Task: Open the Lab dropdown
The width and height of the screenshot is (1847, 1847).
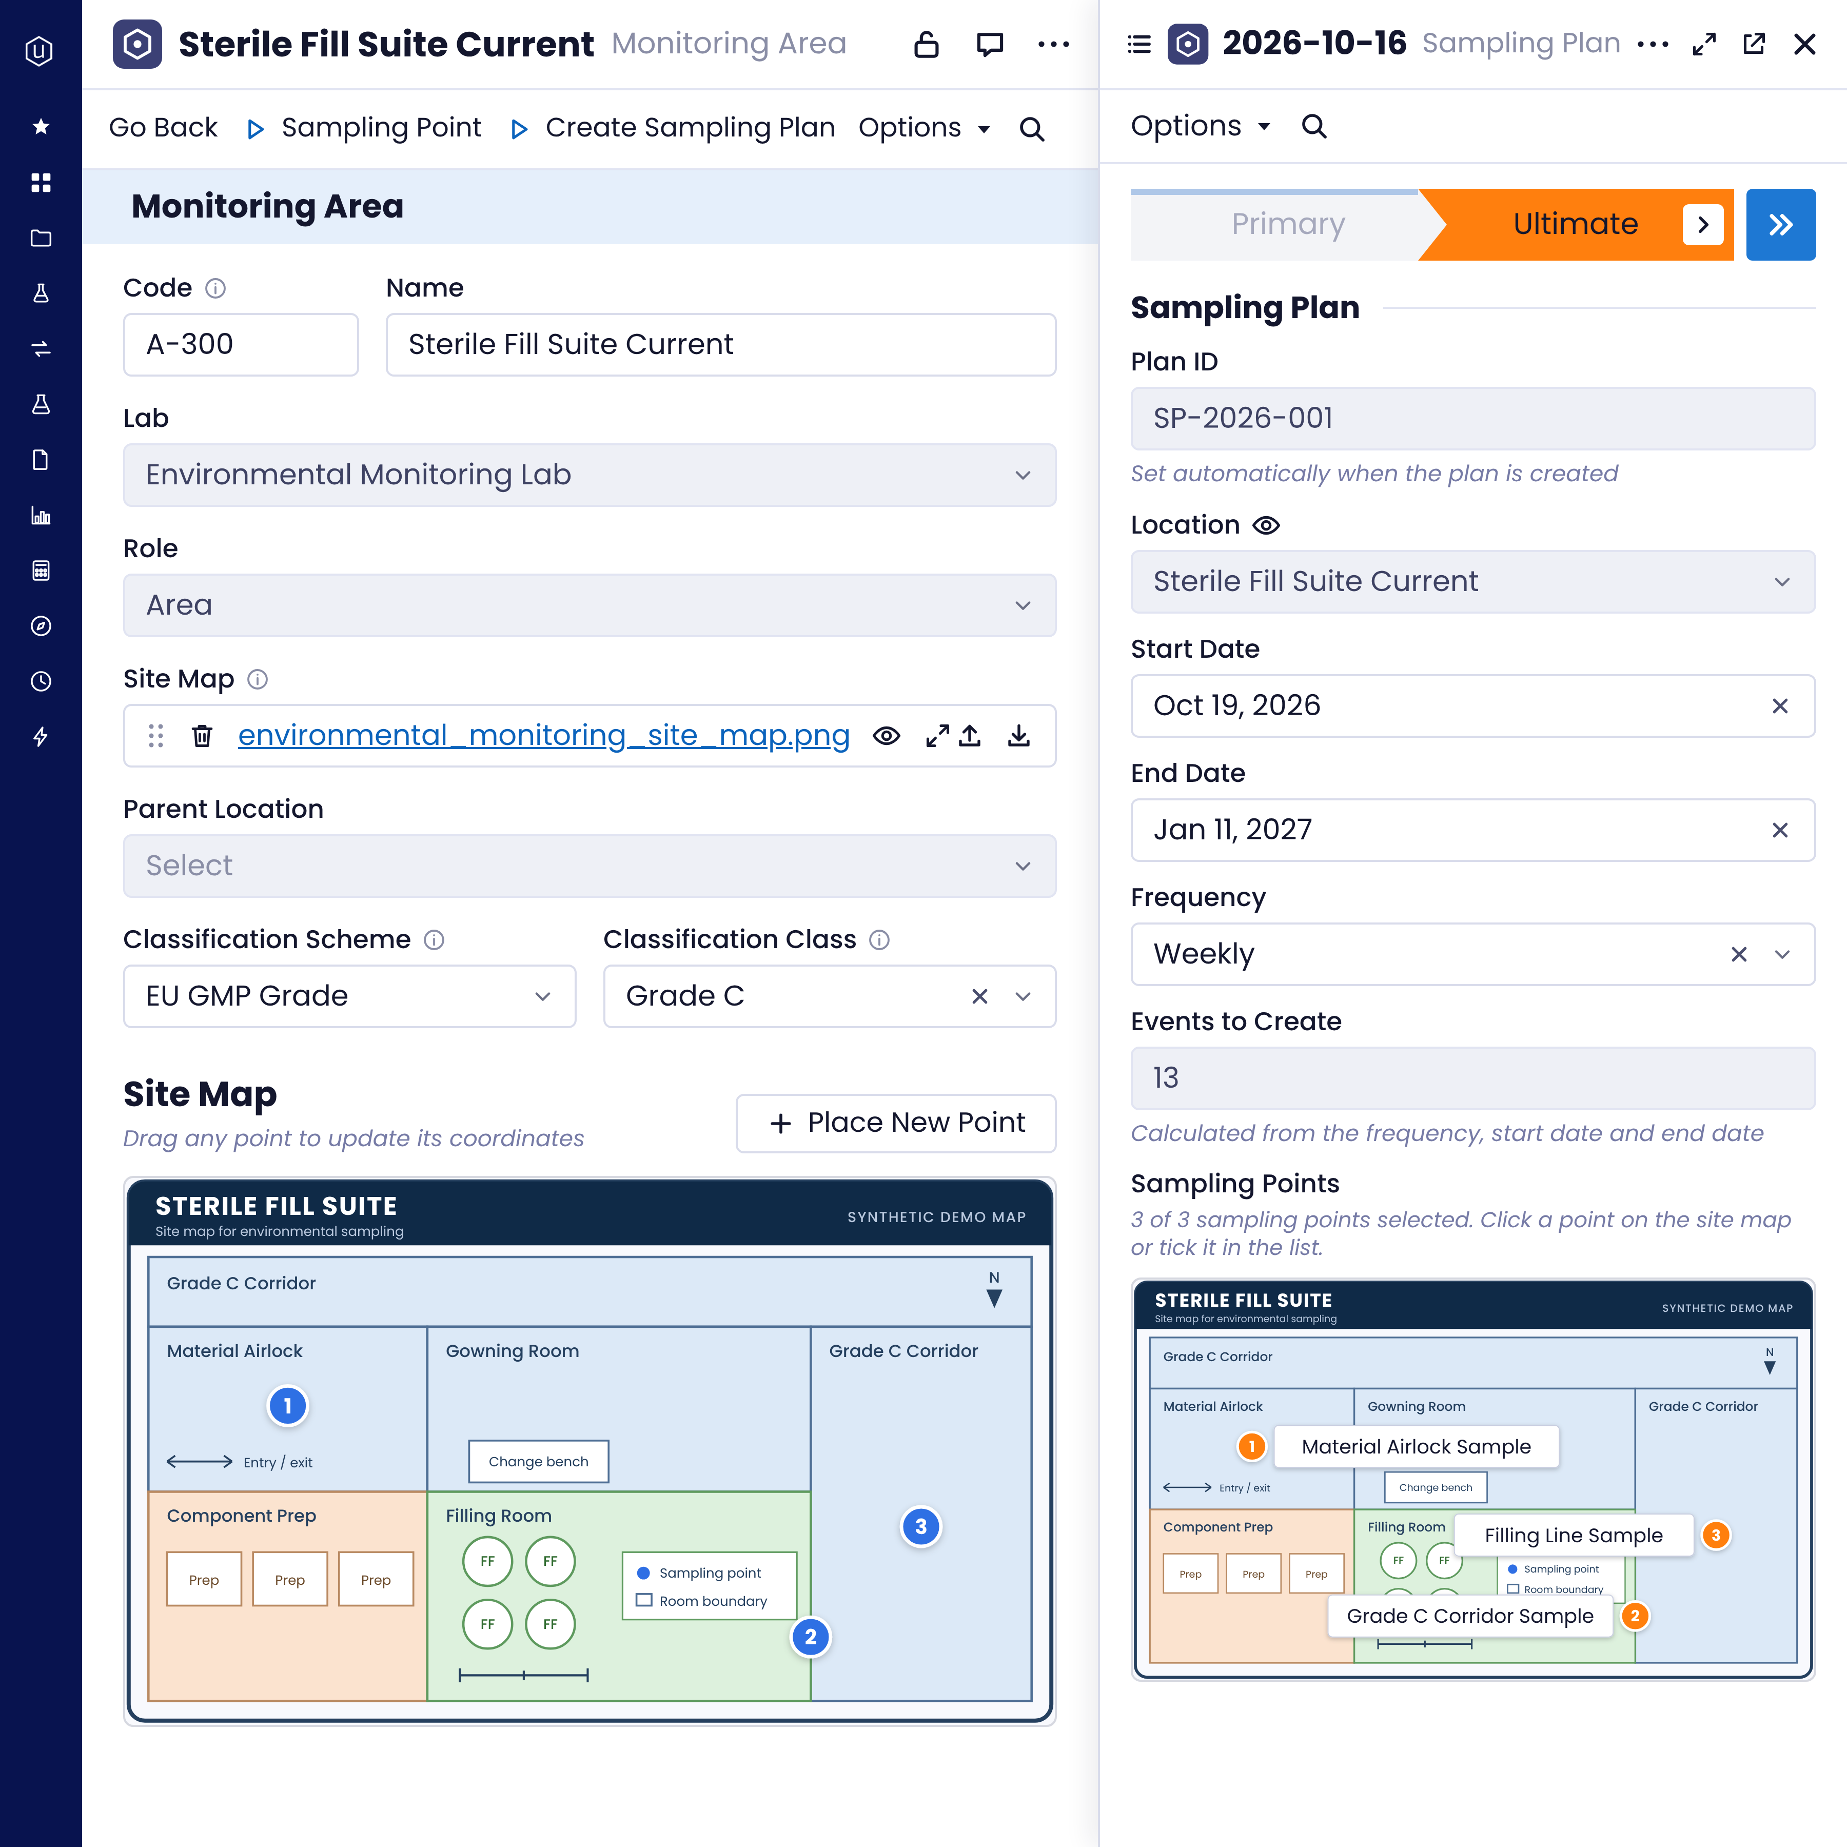Action: (590, 475)
